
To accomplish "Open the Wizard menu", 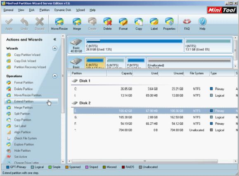I will coord(80,10).
